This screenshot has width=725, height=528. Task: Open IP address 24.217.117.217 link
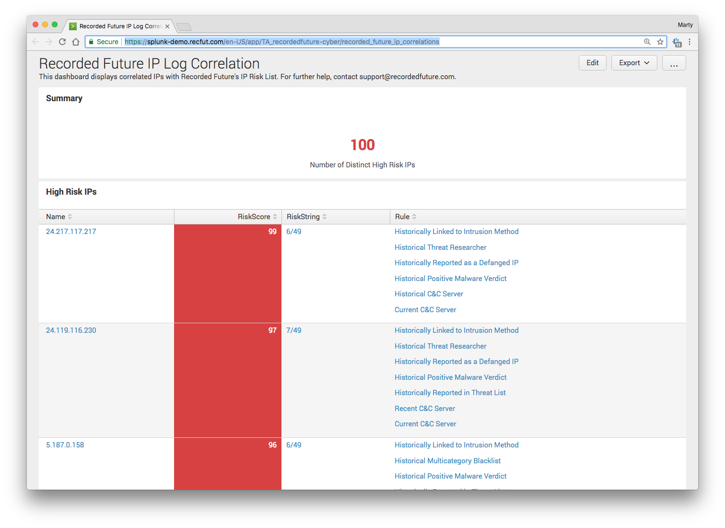tap(71, 232)
